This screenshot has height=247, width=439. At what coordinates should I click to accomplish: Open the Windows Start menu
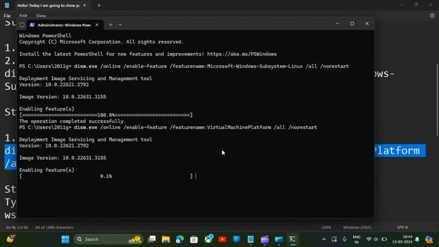point(65,239)
